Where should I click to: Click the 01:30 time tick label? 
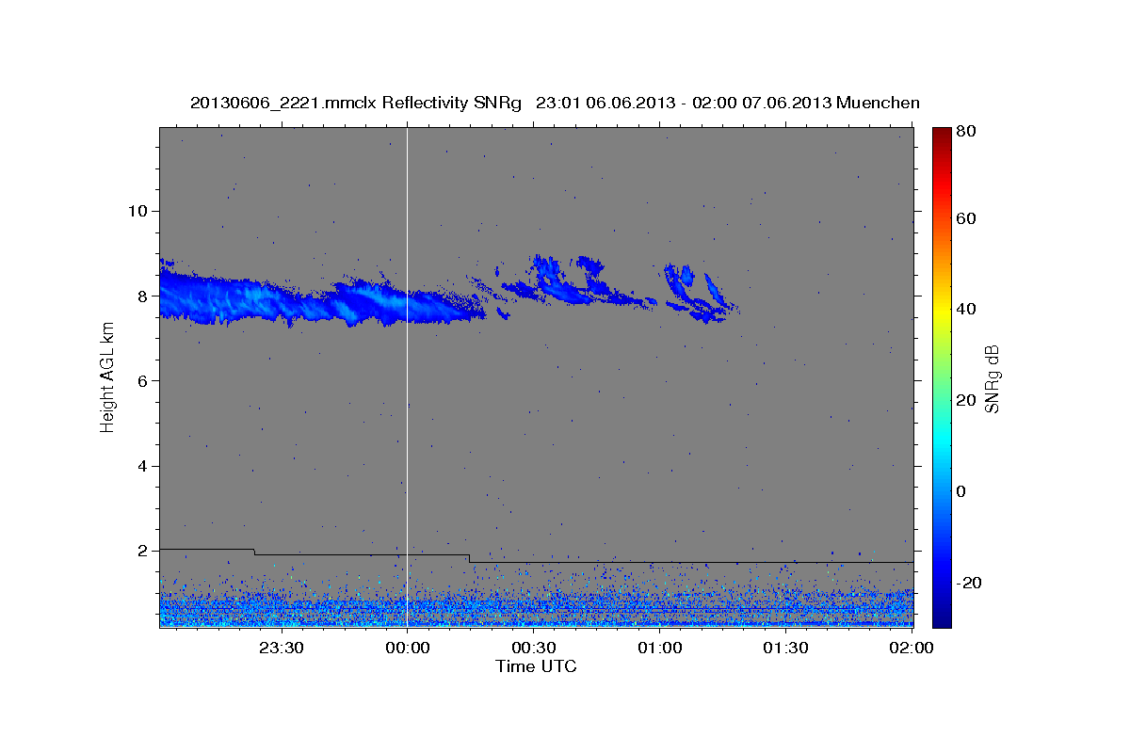[x=785, y=648]
